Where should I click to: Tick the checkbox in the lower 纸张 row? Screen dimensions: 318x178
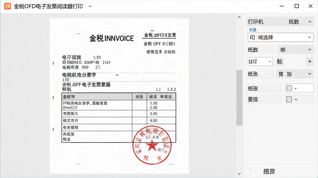(x=289, y=88)
